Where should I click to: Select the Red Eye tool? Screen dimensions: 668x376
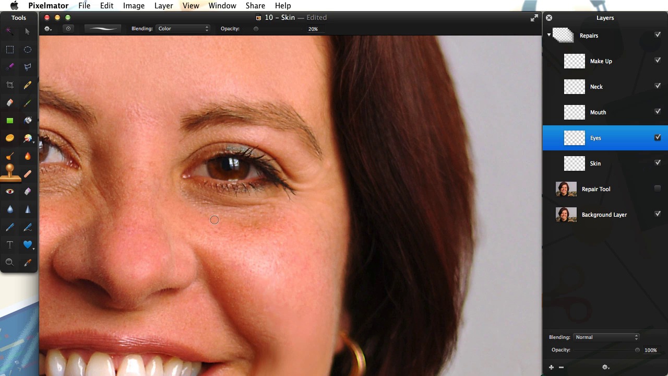(x=9, y=192)
